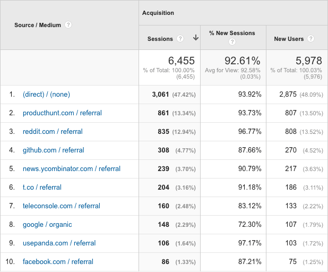Click the google / organic link

(47, 225)
